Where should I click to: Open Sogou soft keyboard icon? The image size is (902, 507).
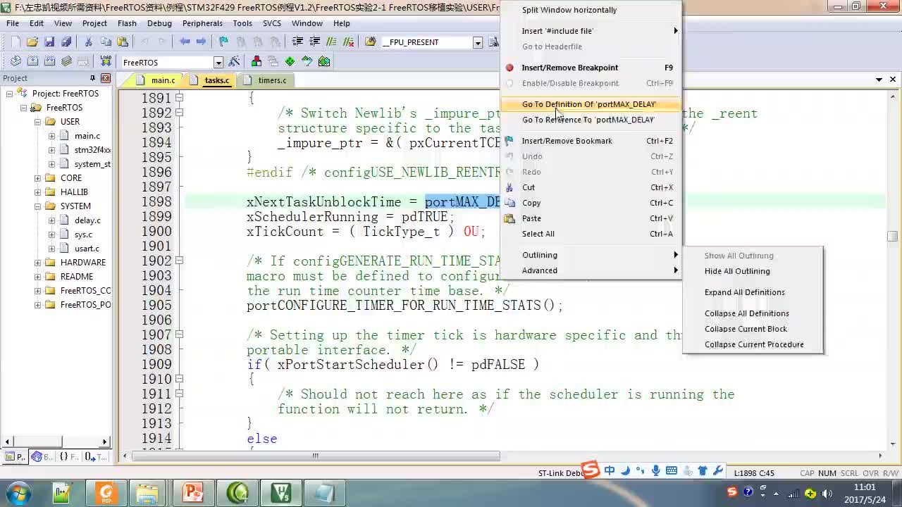click(672, 471)
